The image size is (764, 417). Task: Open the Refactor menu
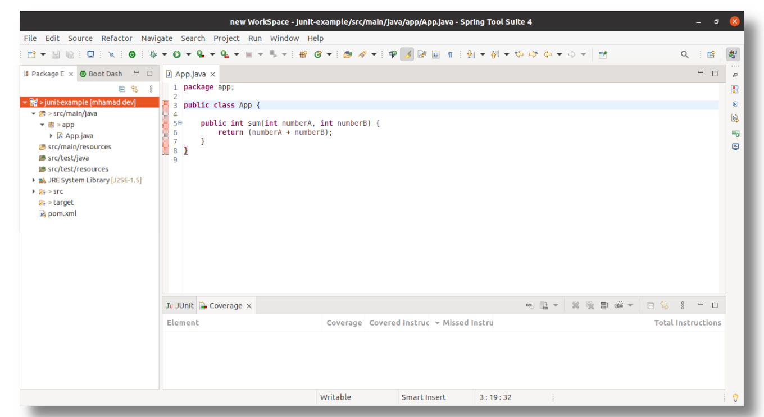click(117, 38)
